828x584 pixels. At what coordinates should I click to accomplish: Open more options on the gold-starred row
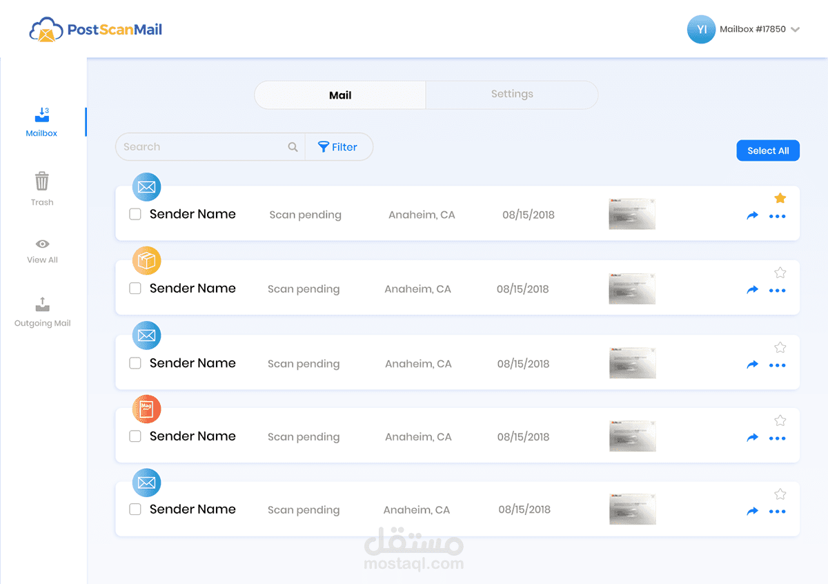coord(778,217)
